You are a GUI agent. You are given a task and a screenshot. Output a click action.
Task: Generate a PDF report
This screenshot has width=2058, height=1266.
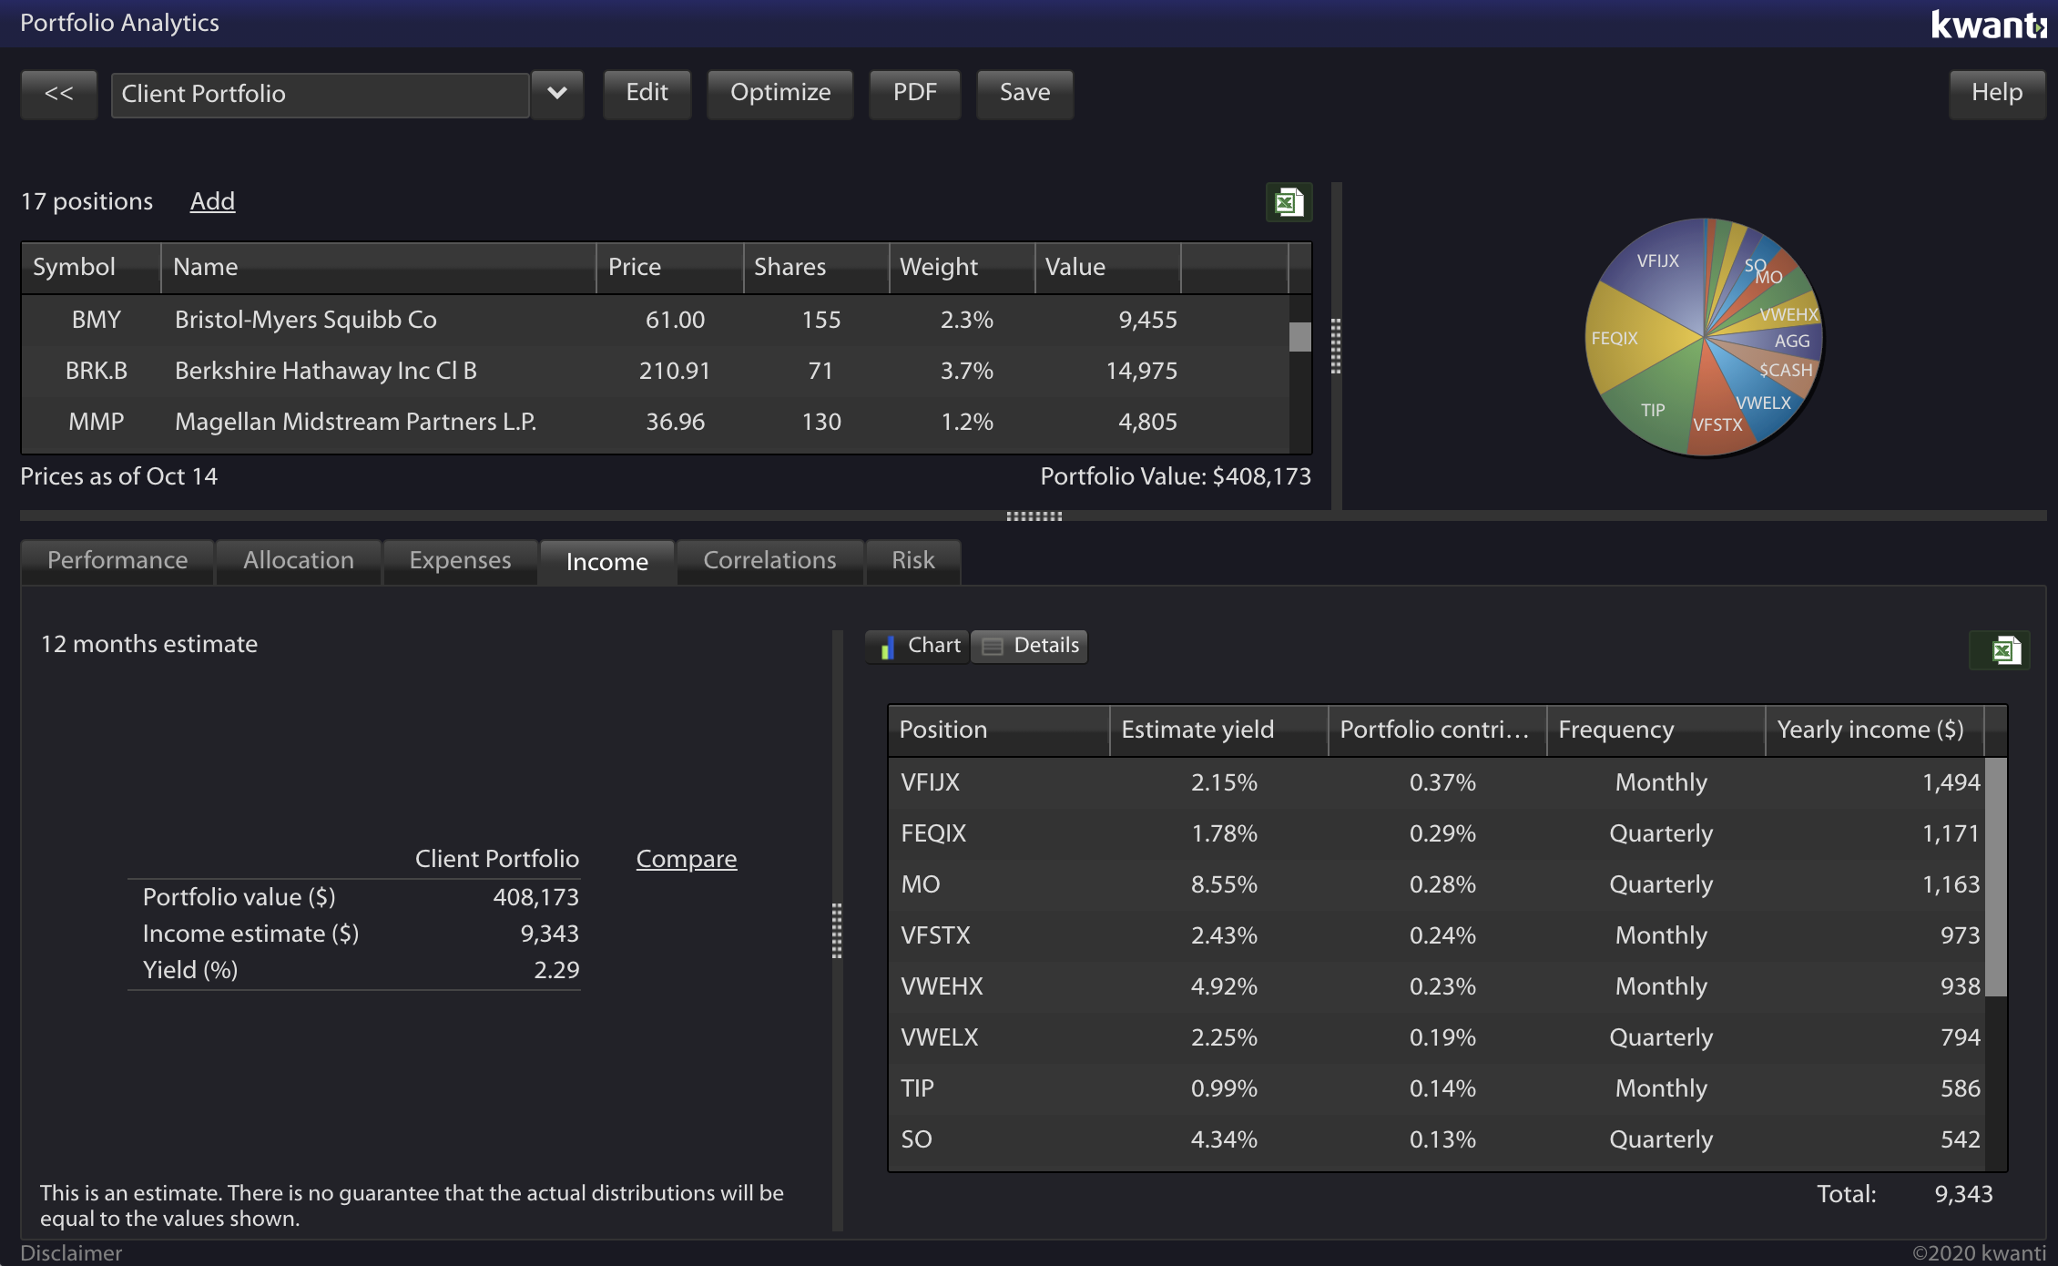tap(914, 93)
